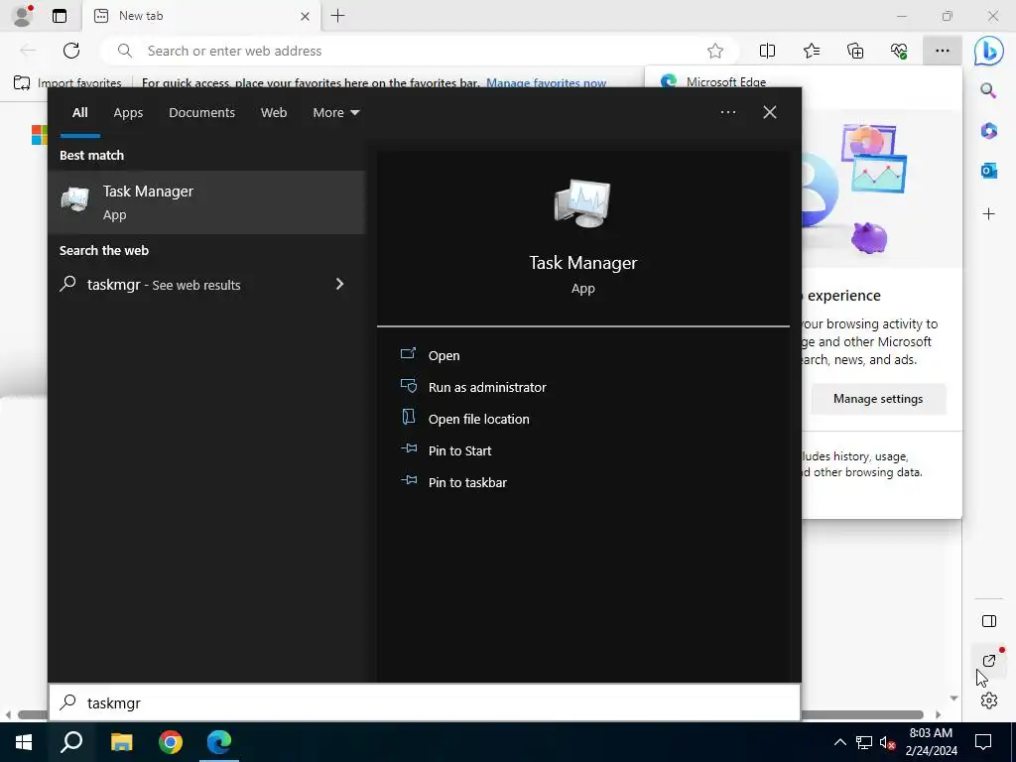
Task: Click the taskmgr search input box
Action: [425, 702]
